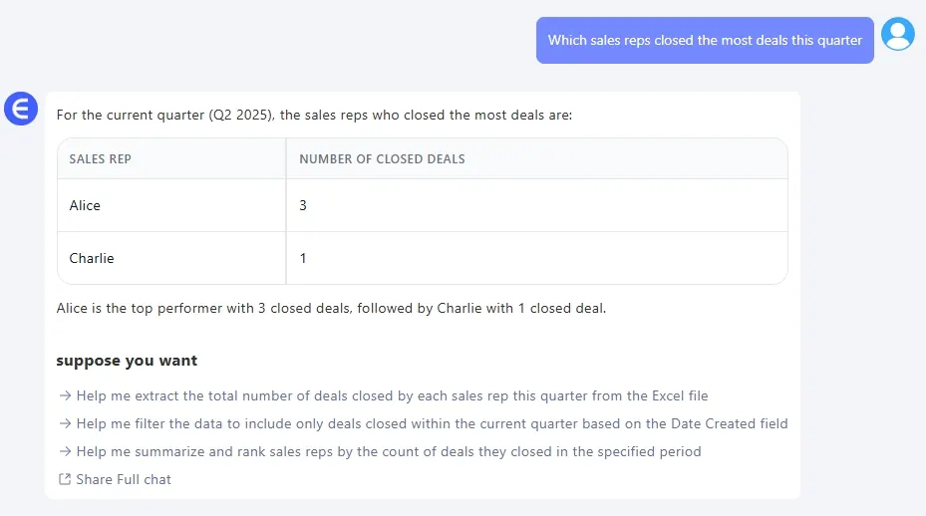Click the arrow icon before the summarize suggestion
This screenshot has width=926, height=516.
(65, 451)
